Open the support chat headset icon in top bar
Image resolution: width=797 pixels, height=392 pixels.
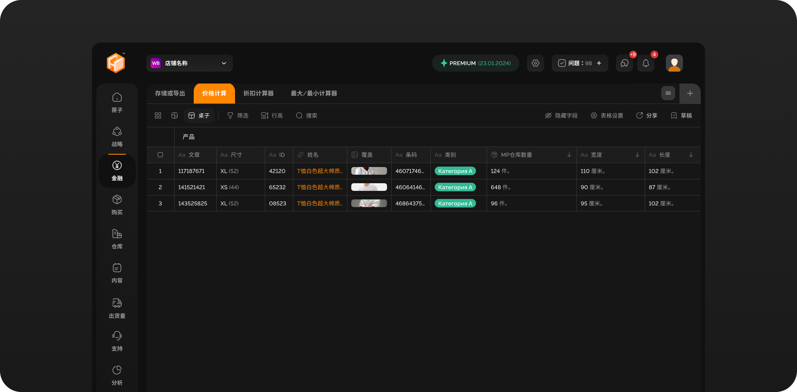[624, 63]
